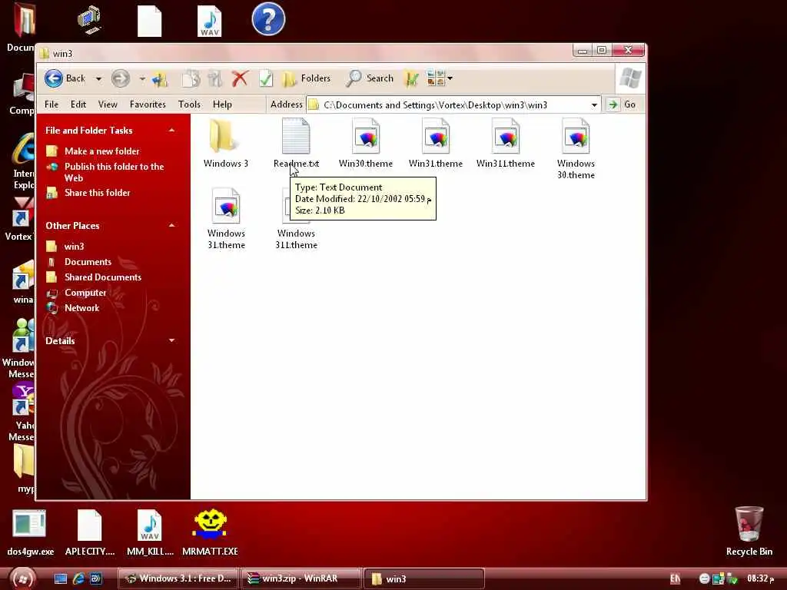Open the Back history dropdown arrow
The height and width of the screenshot is (590, 787).
98,79
